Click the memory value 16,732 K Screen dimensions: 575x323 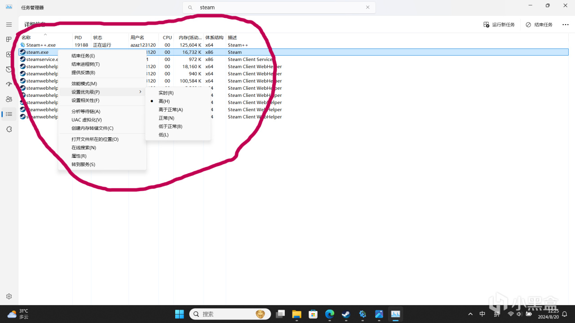192,52
